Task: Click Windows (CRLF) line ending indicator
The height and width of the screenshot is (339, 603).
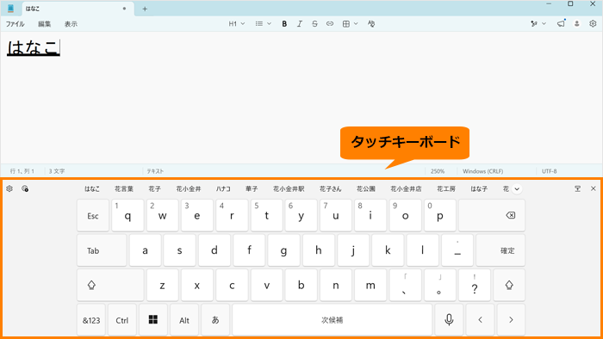Action: 482,171
